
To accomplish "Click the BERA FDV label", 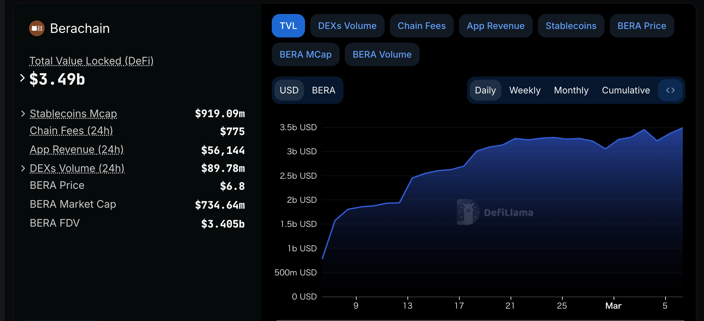I will (55, 223).
